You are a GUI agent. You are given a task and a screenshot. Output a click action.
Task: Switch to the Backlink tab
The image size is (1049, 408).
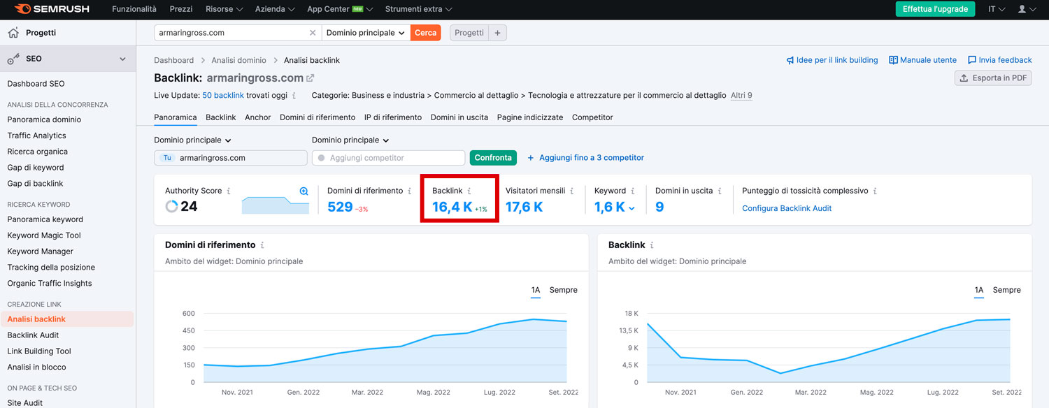point(221,117)
